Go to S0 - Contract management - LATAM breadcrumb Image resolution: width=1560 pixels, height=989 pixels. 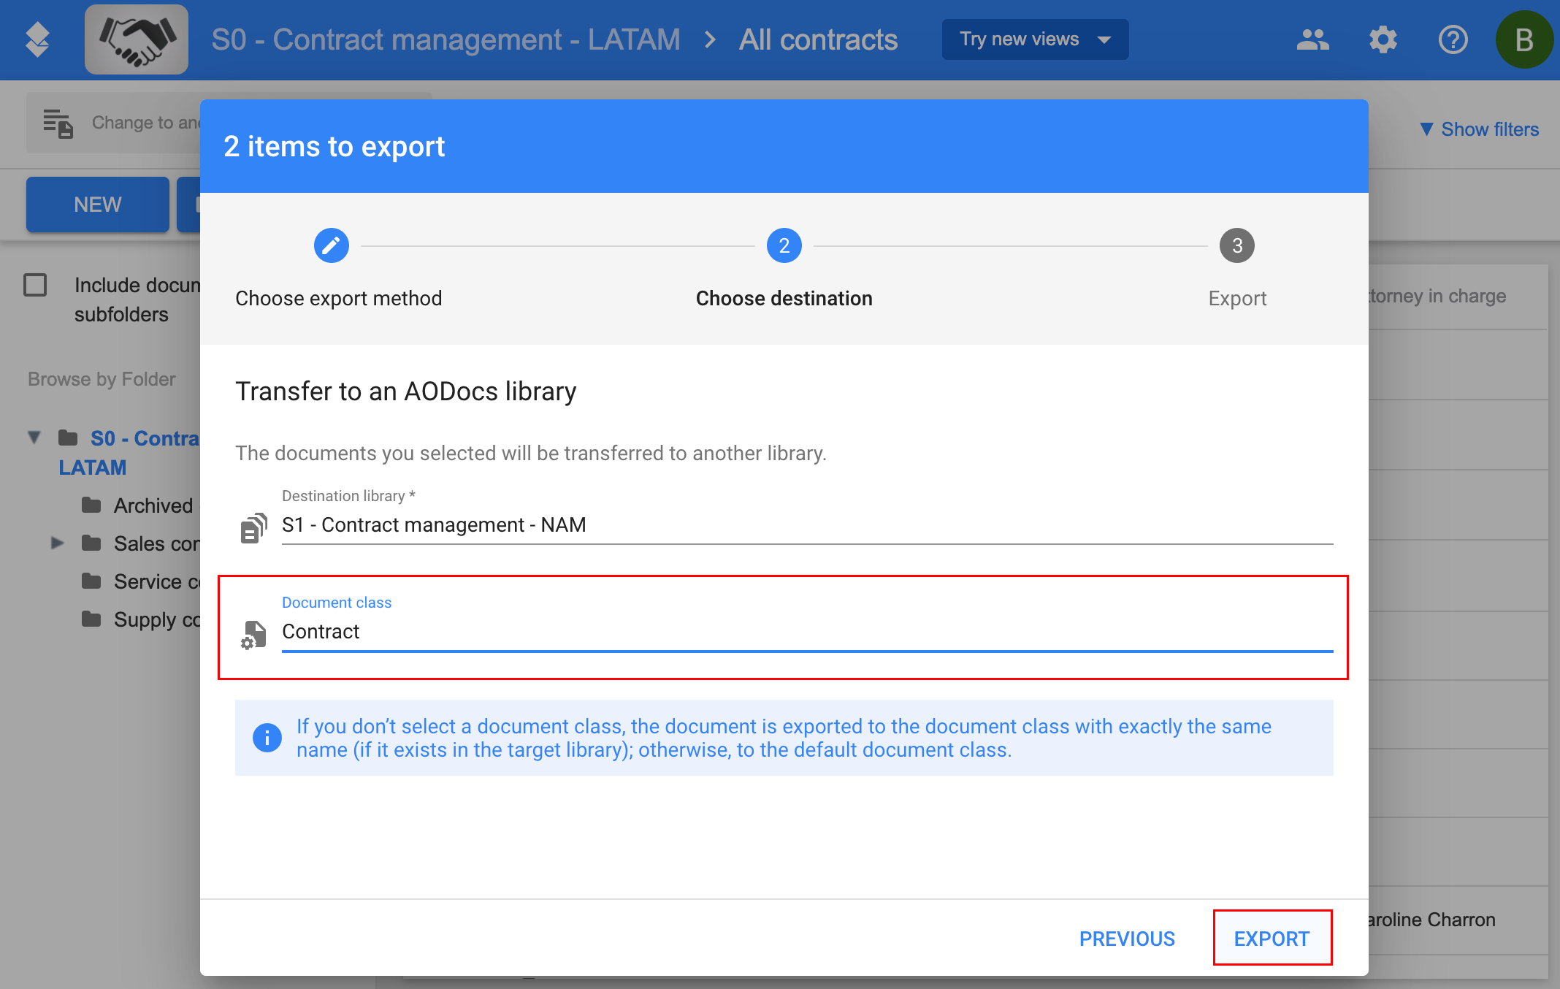pos(446,39)
